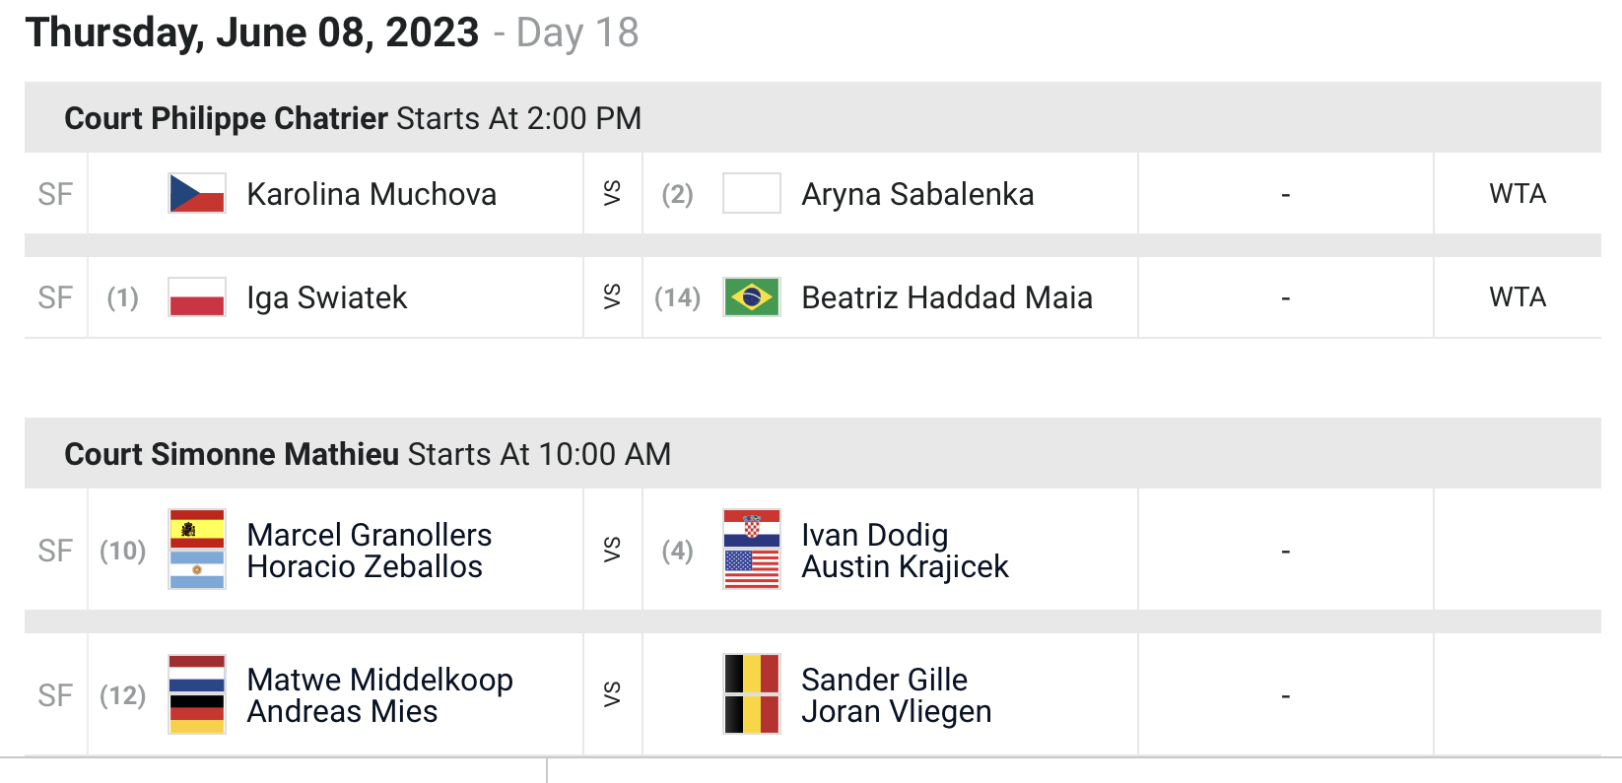Click the Czech flag beside Karolina Muchova
Screen dimensions: 1622x783
click(x=197, y=193)
